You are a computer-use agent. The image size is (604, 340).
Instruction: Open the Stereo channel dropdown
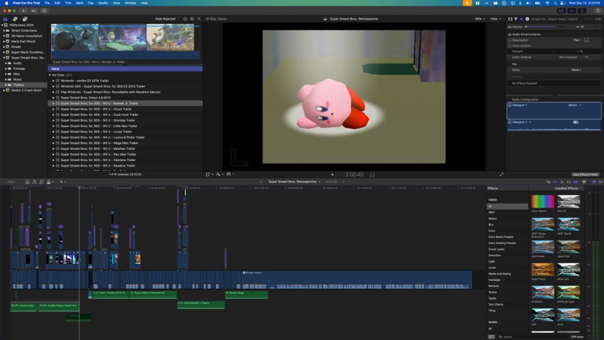click(575, 105)
